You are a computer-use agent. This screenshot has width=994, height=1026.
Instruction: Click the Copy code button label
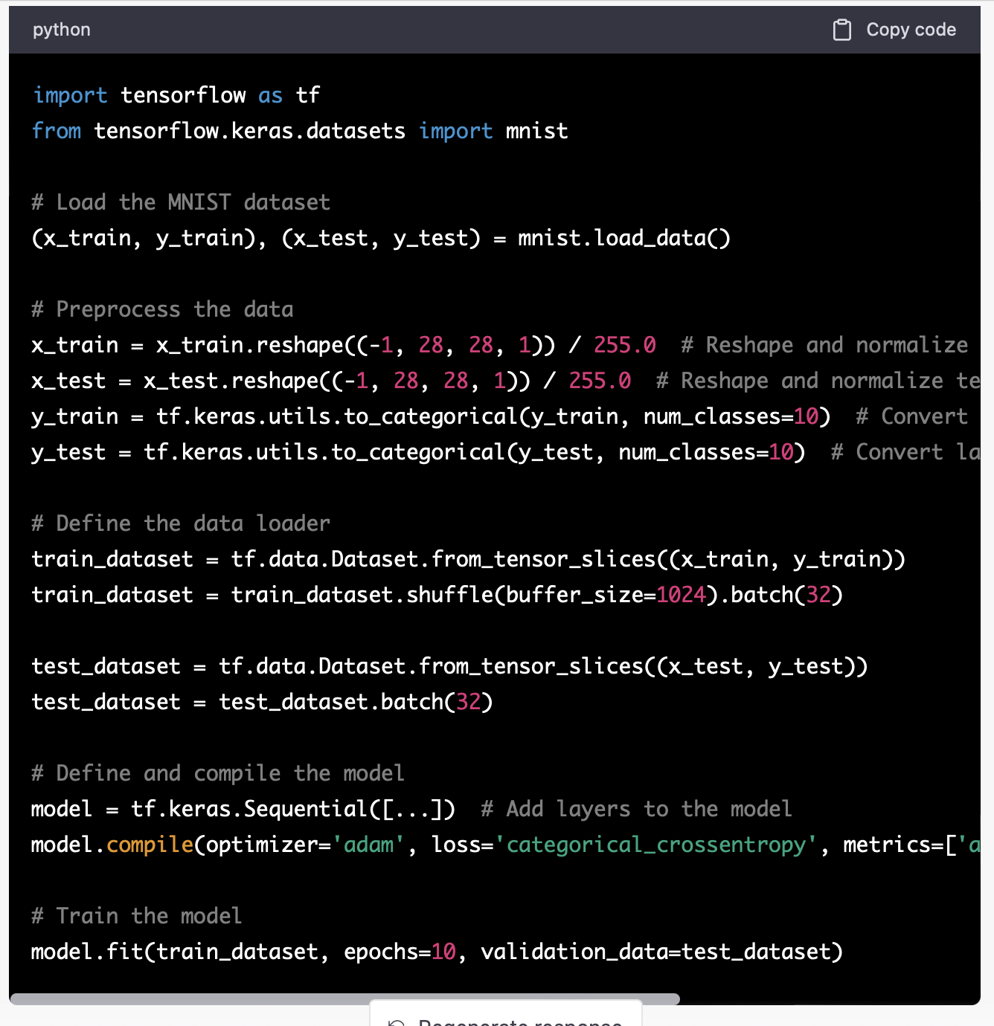[911, 30]
